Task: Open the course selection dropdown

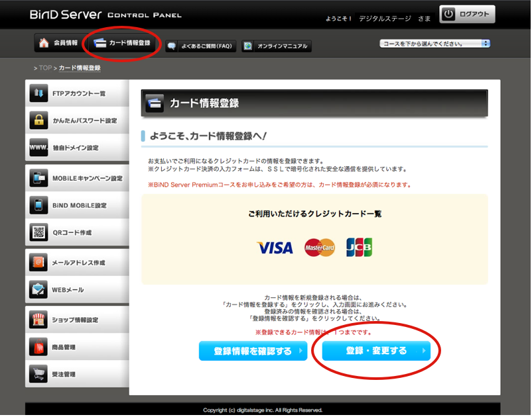Action: 434,44
